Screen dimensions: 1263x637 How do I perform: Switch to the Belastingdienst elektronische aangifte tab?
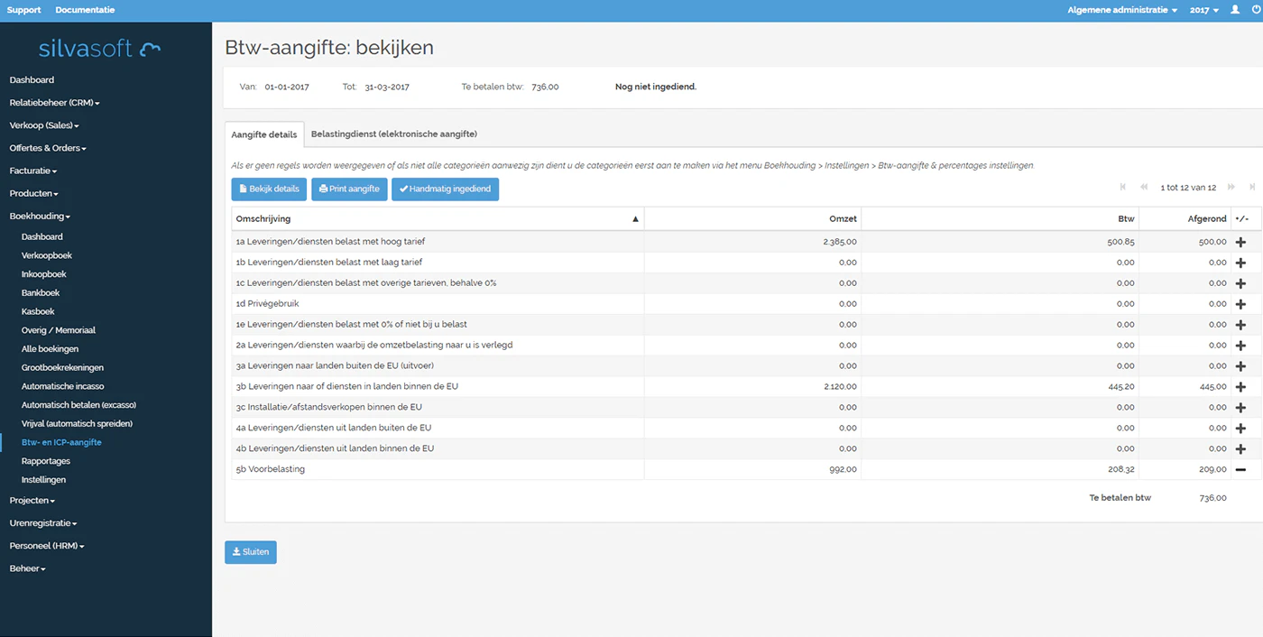pyautogui.click(x=394, y=134)
